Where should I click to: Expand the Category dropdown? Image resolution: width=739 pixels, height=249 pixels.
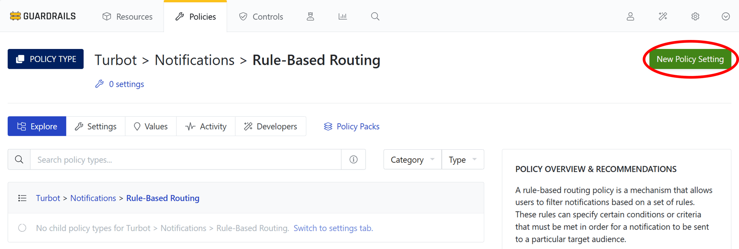coord(412,159)
